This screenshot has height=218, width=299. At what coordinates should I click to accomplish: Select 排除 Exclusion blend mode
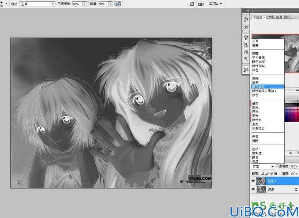pyautogui.click(x=268, y=141)
